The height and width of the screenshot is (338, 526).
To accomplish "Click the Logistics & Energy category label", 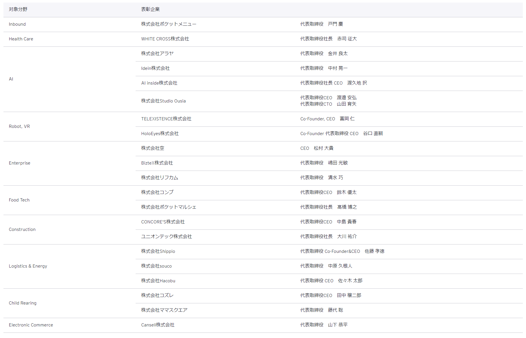I will (28, 266).
